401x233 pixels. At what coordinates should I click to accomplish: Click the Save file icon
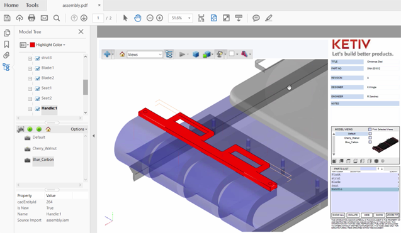7,18
